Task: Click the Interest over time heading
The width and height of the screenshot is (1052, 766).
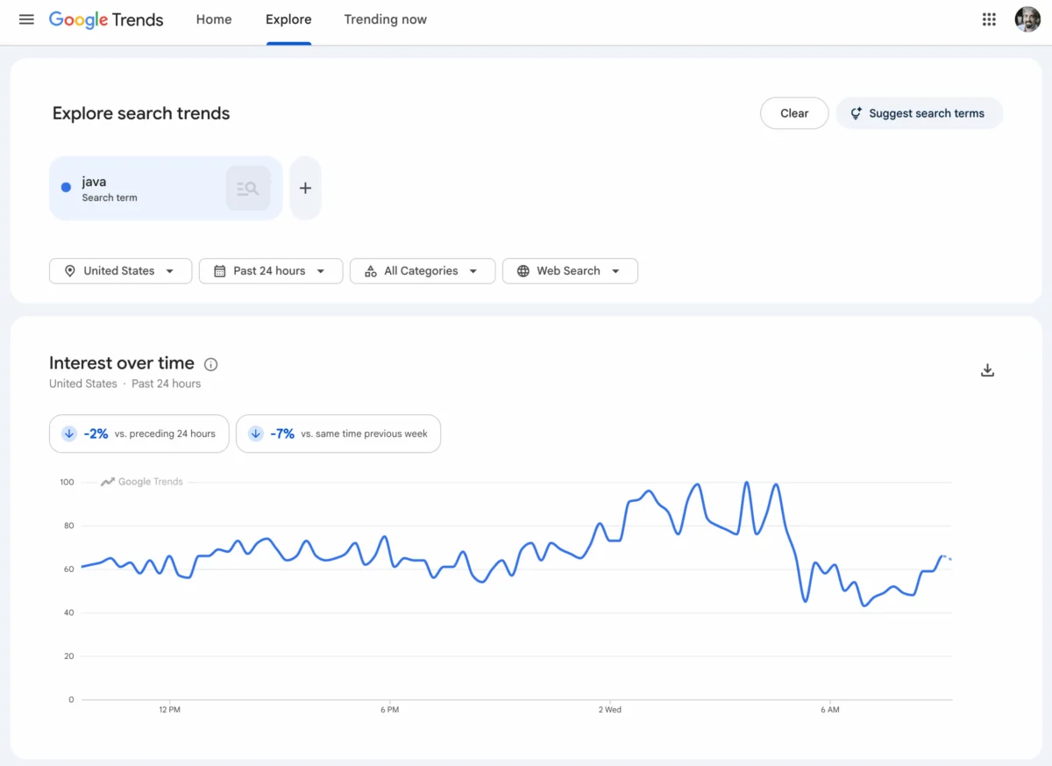Action: [122, 363]
